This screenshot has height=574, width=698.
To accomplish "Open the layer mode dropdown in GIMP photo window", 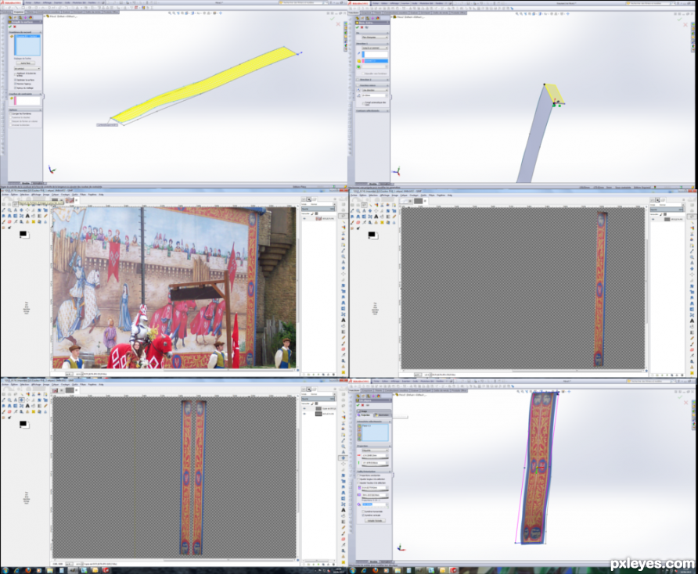I will click(x=318, y=204).
